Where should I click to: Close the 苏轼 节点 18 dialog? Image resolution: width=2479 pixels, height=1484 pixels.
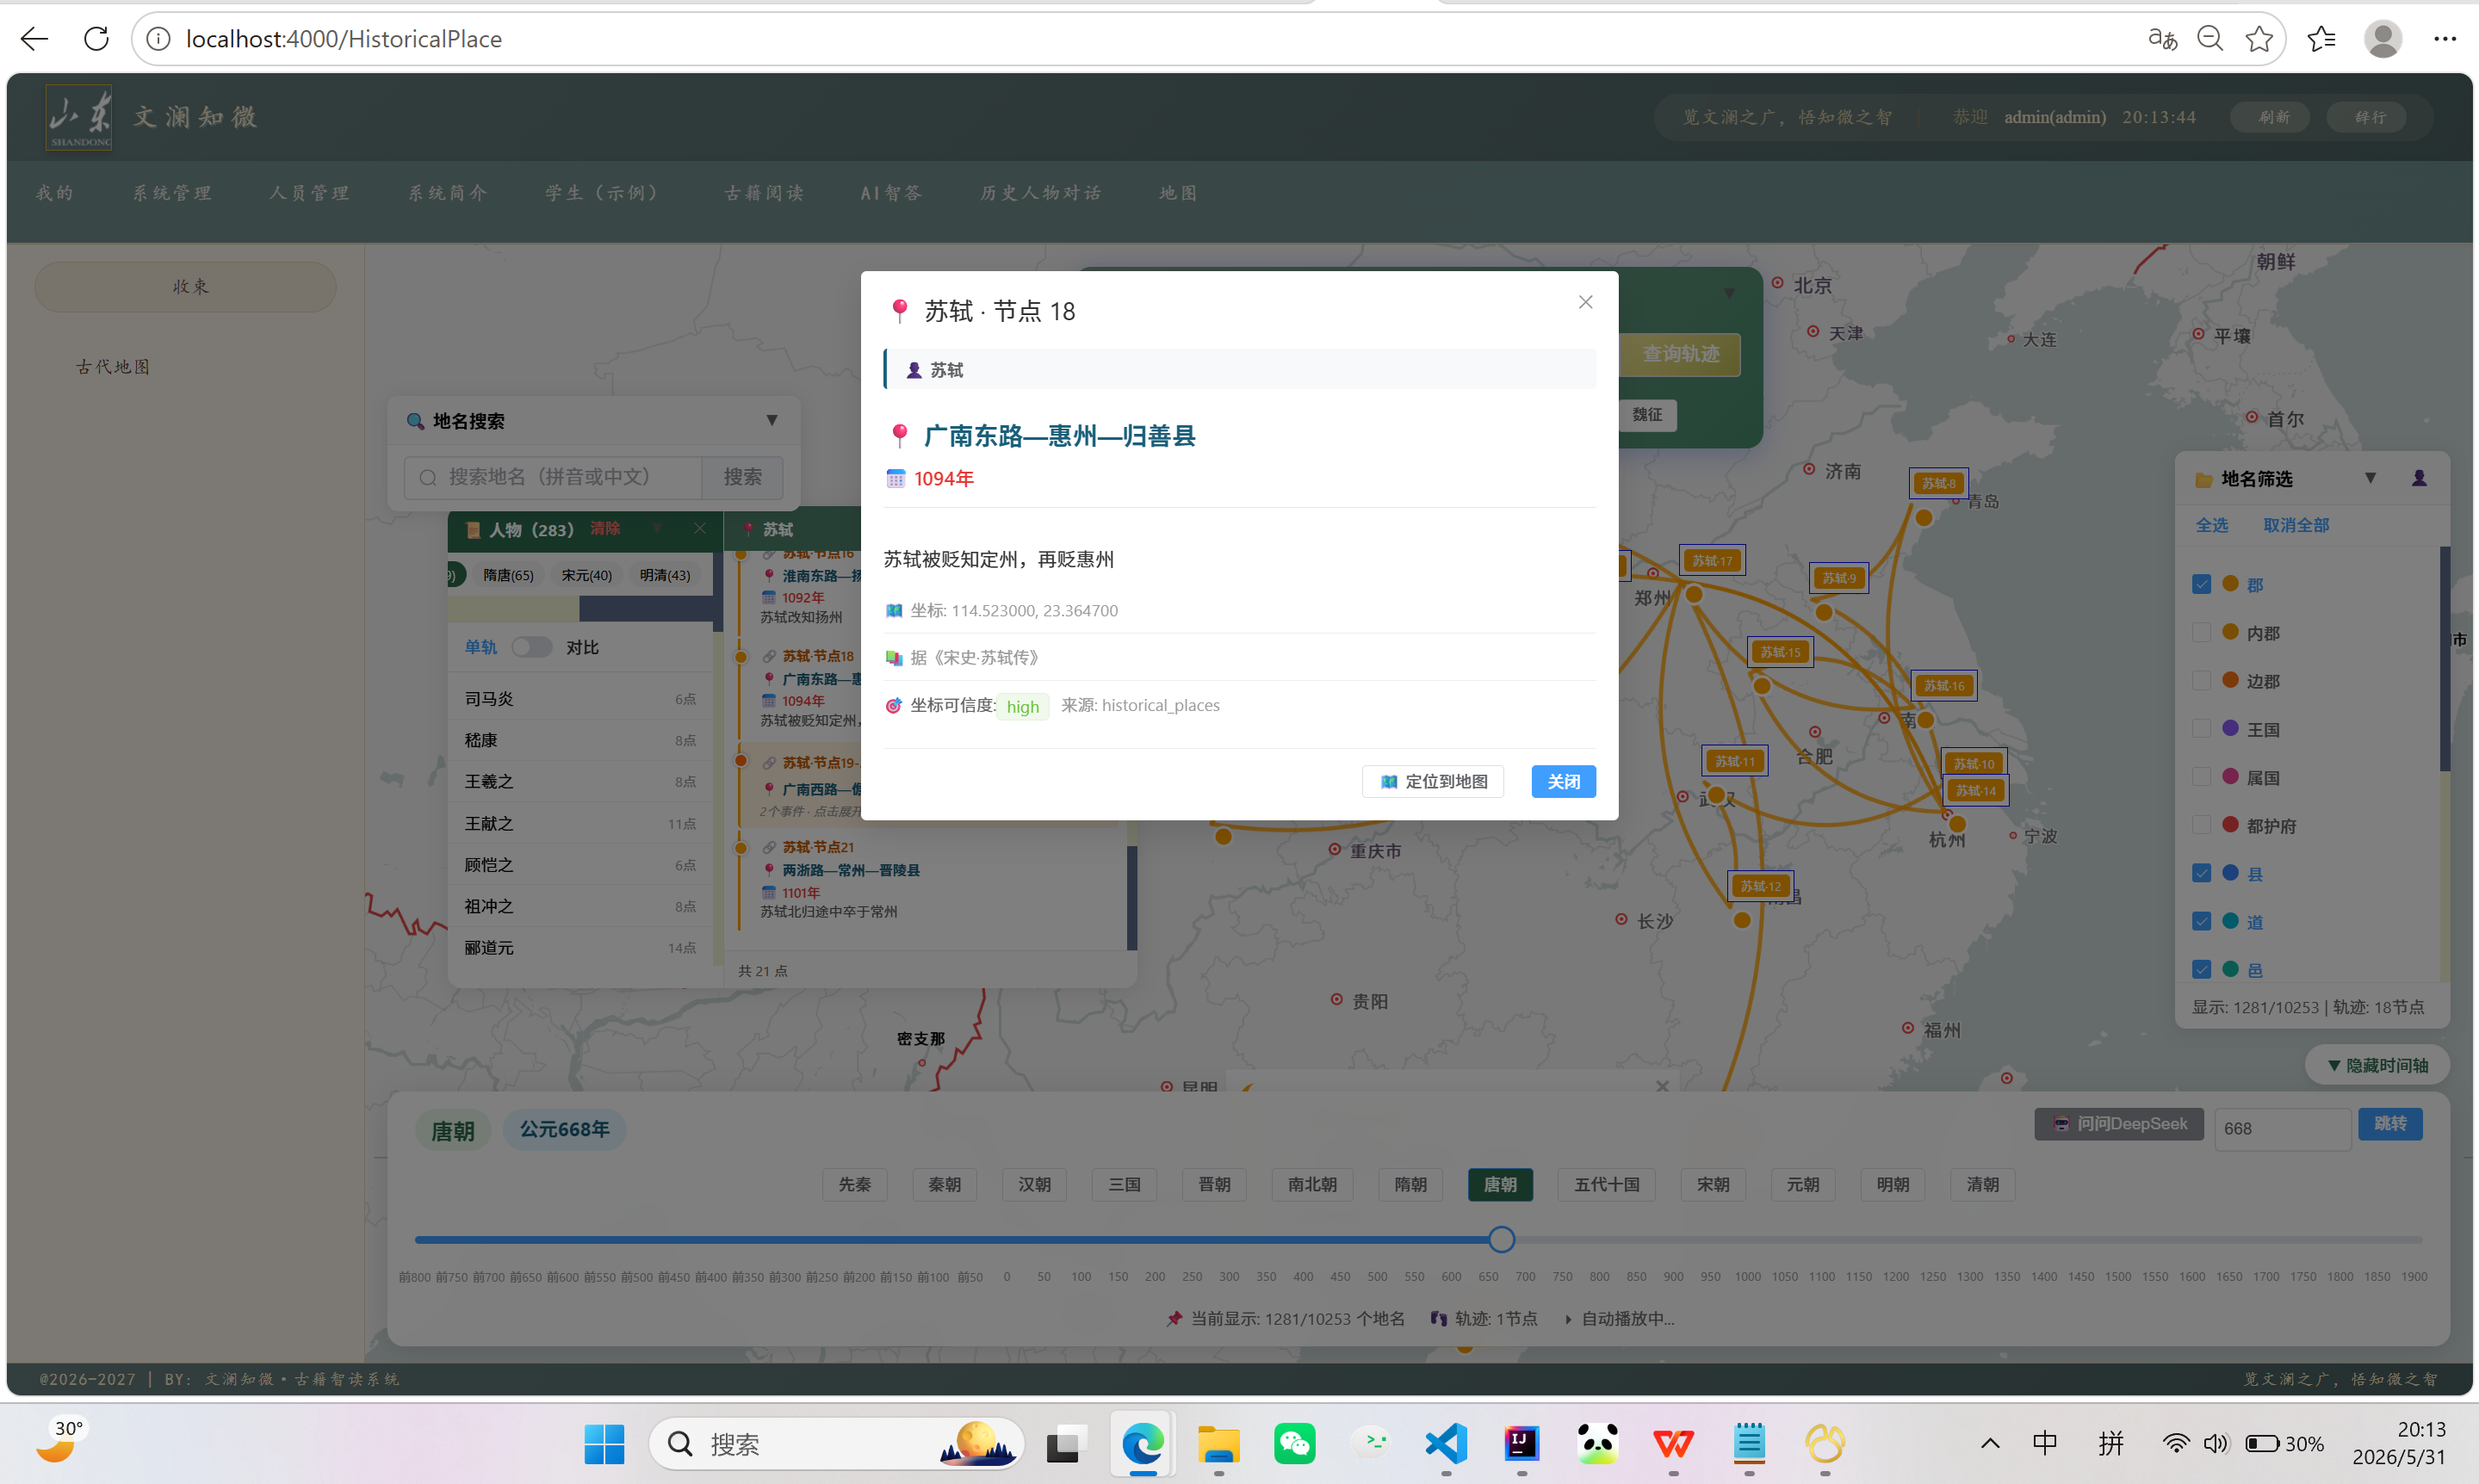click(1586, 302)
